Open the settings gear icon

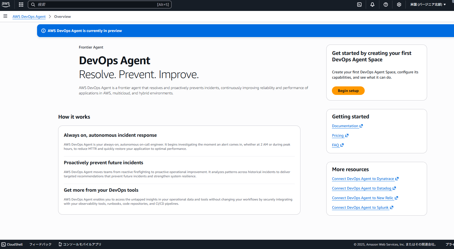click(399, 5)
